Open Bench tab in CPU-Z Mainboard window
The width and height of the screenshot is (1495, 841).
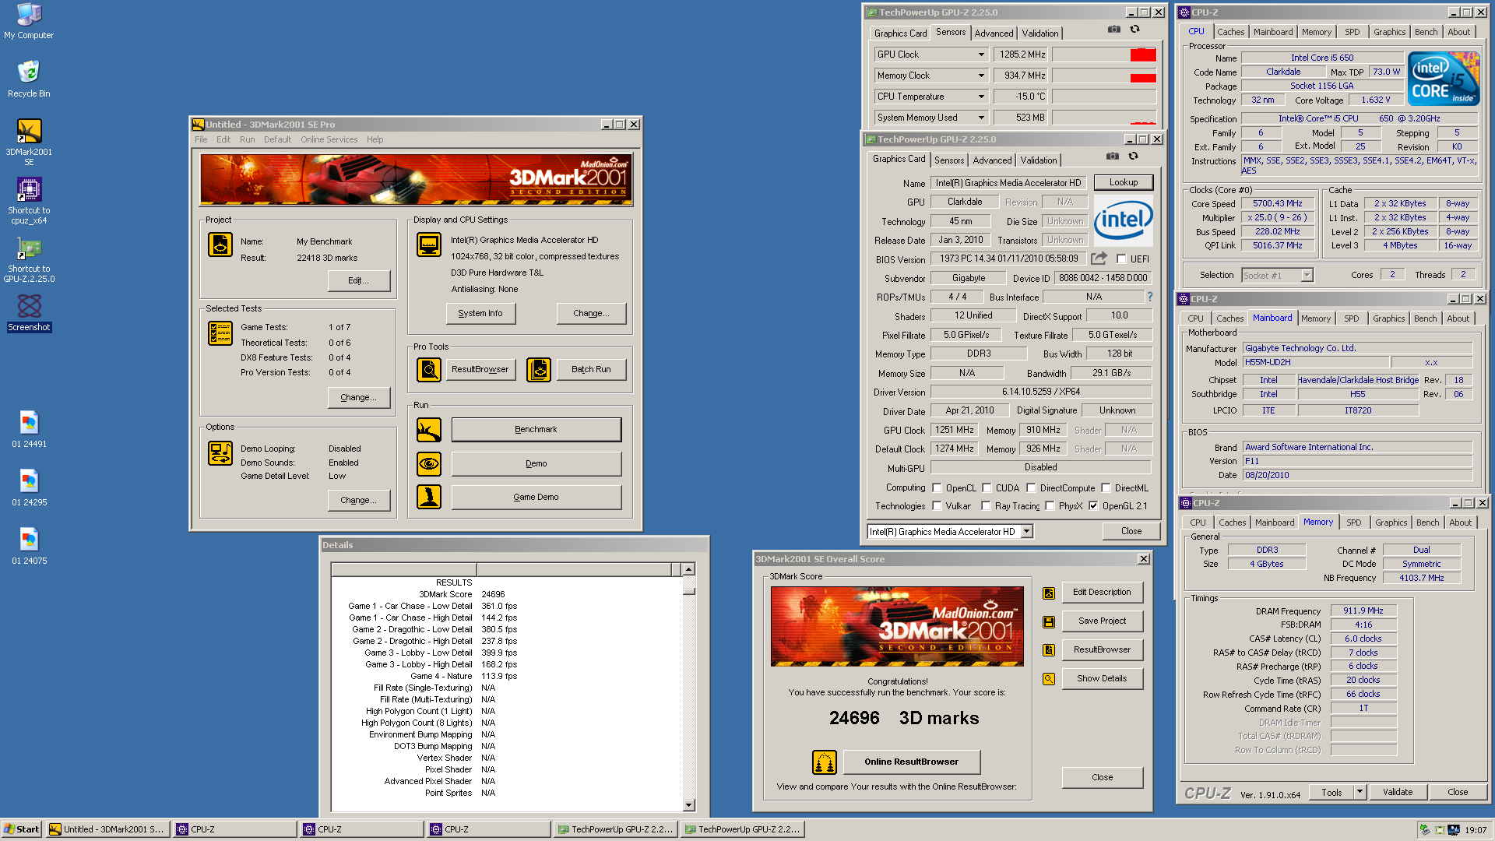tap(1425, 318)
